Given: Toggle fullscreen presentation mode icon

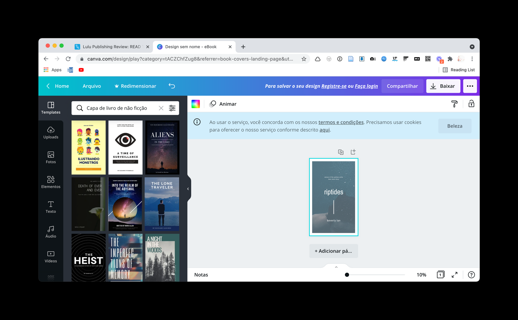Looking at the screenshot, I should [455, 275].
